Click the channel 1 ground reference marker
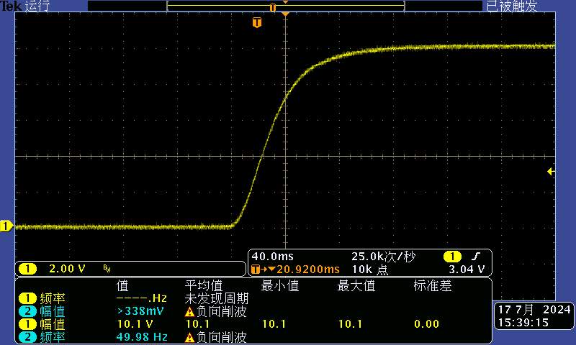The image size is (576, 345). 6,226
